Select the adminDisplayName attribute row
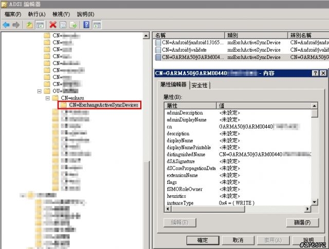The image size is (329, 249). 237,120
